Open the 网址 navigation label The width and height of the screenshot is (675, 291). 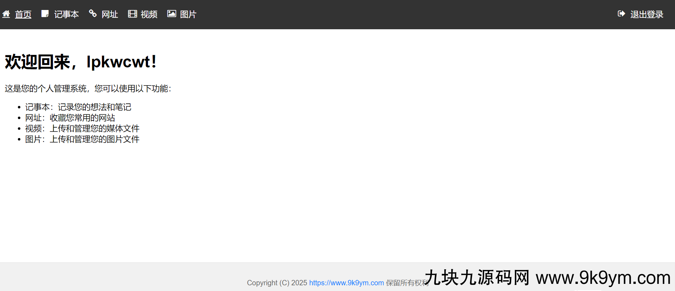coord(110,15)
